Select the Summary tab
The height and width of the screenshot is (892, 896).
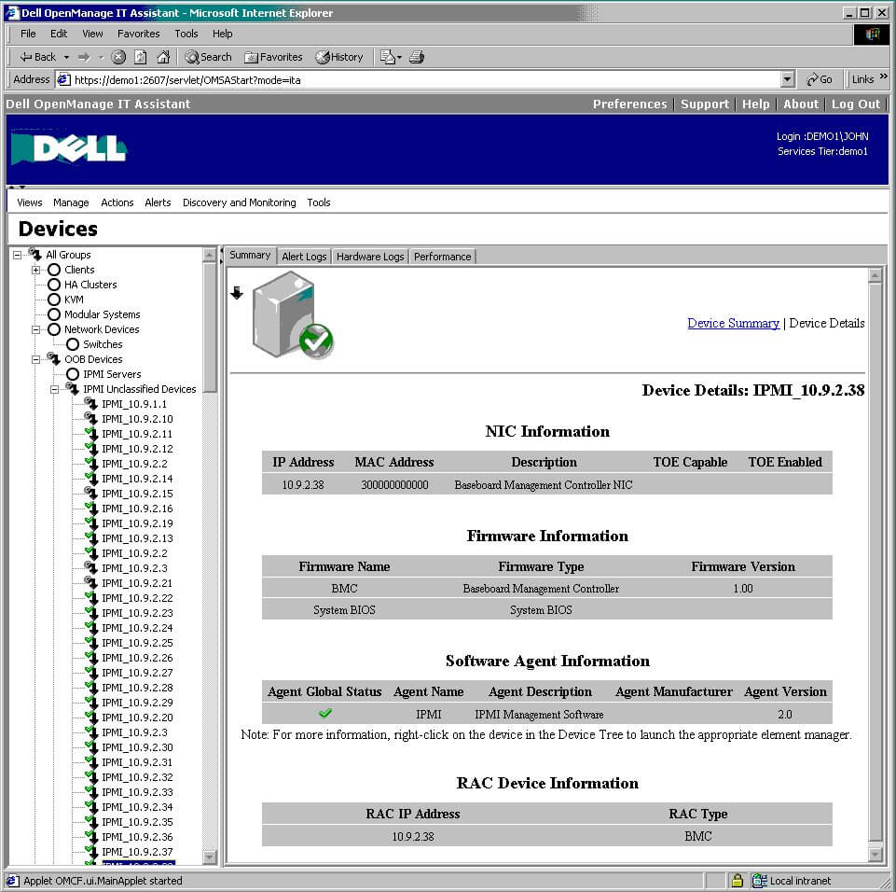point(250,255)
